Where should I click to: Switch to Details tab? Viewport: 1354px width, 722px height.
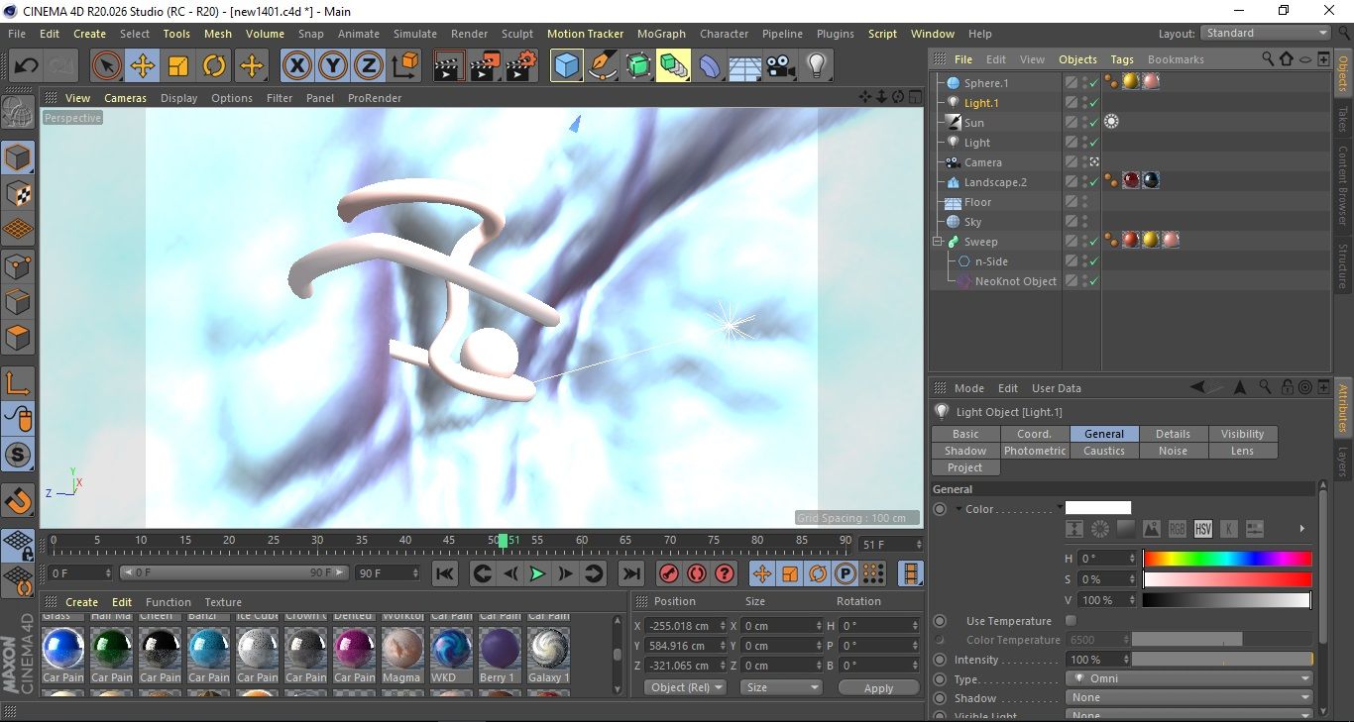pos(1173,434)
